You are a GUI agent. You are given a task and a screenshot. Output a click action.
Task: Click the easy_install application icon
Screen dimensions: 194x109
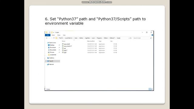[63, 44]
